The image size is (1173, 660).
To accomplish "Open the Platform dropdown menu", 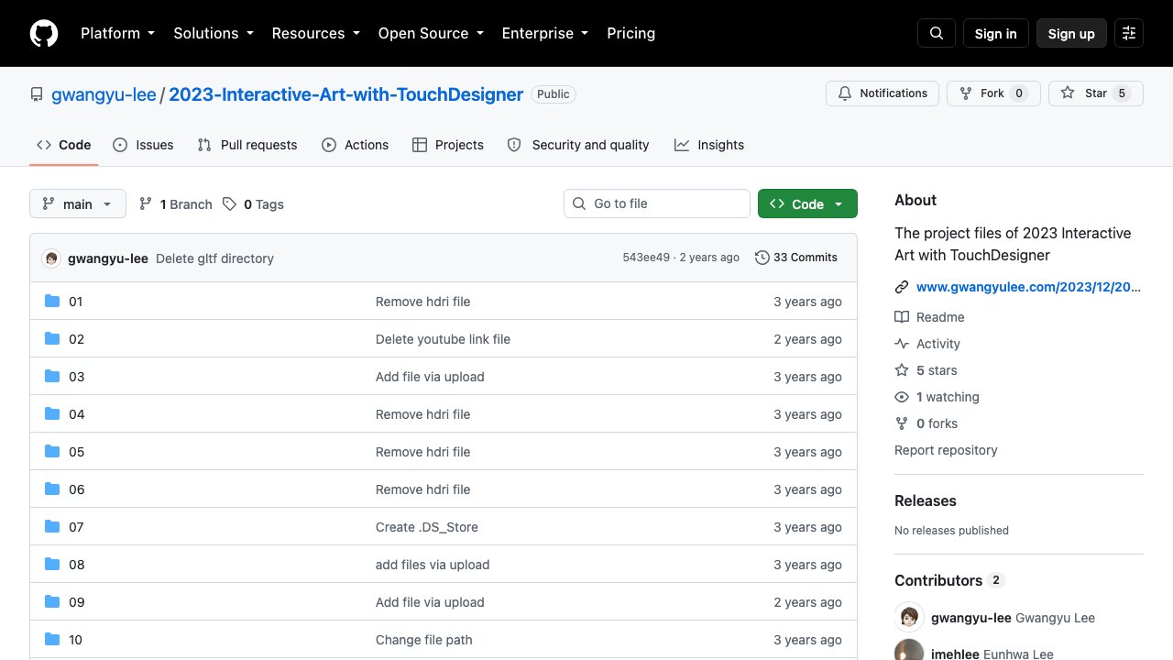I will point(117,34).
